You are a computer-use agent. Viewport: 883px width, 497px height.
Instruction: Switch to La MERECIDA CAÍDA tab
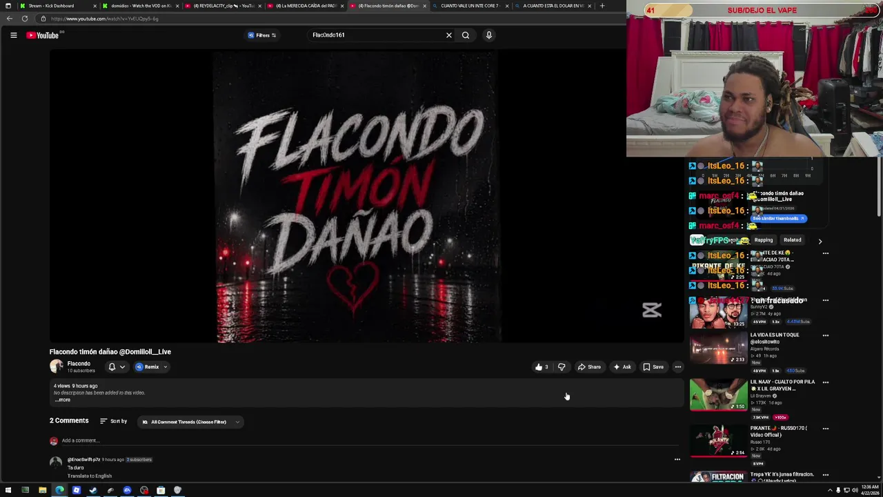point(306,6)
